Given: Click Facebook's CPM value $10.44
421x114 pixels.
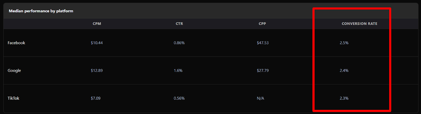Looking at the screenshot, I should click(x=97, y=43).
